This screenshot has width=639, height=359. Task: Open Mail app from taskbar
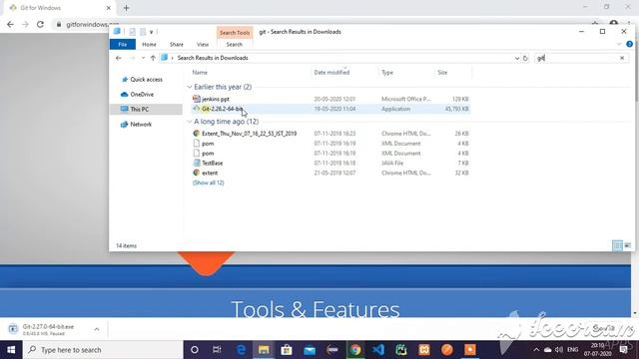pyautogui.click(x=310, y=350)
